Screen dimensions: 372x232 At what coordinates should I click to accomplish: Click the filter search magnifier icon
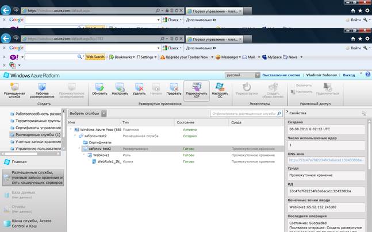point(279,114)
